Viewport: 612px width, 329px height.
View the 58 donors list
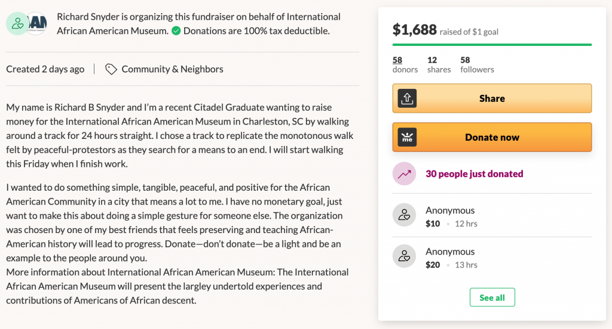coord(405,64)
